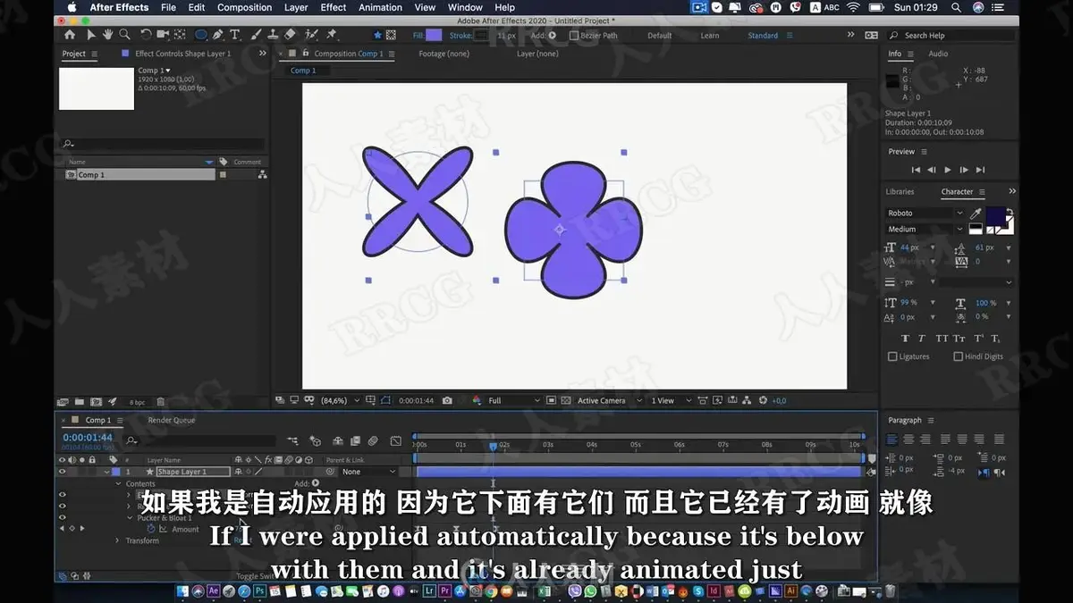Select the Default workspace
The image size is (1073, 603).
[x=660, y=36]
